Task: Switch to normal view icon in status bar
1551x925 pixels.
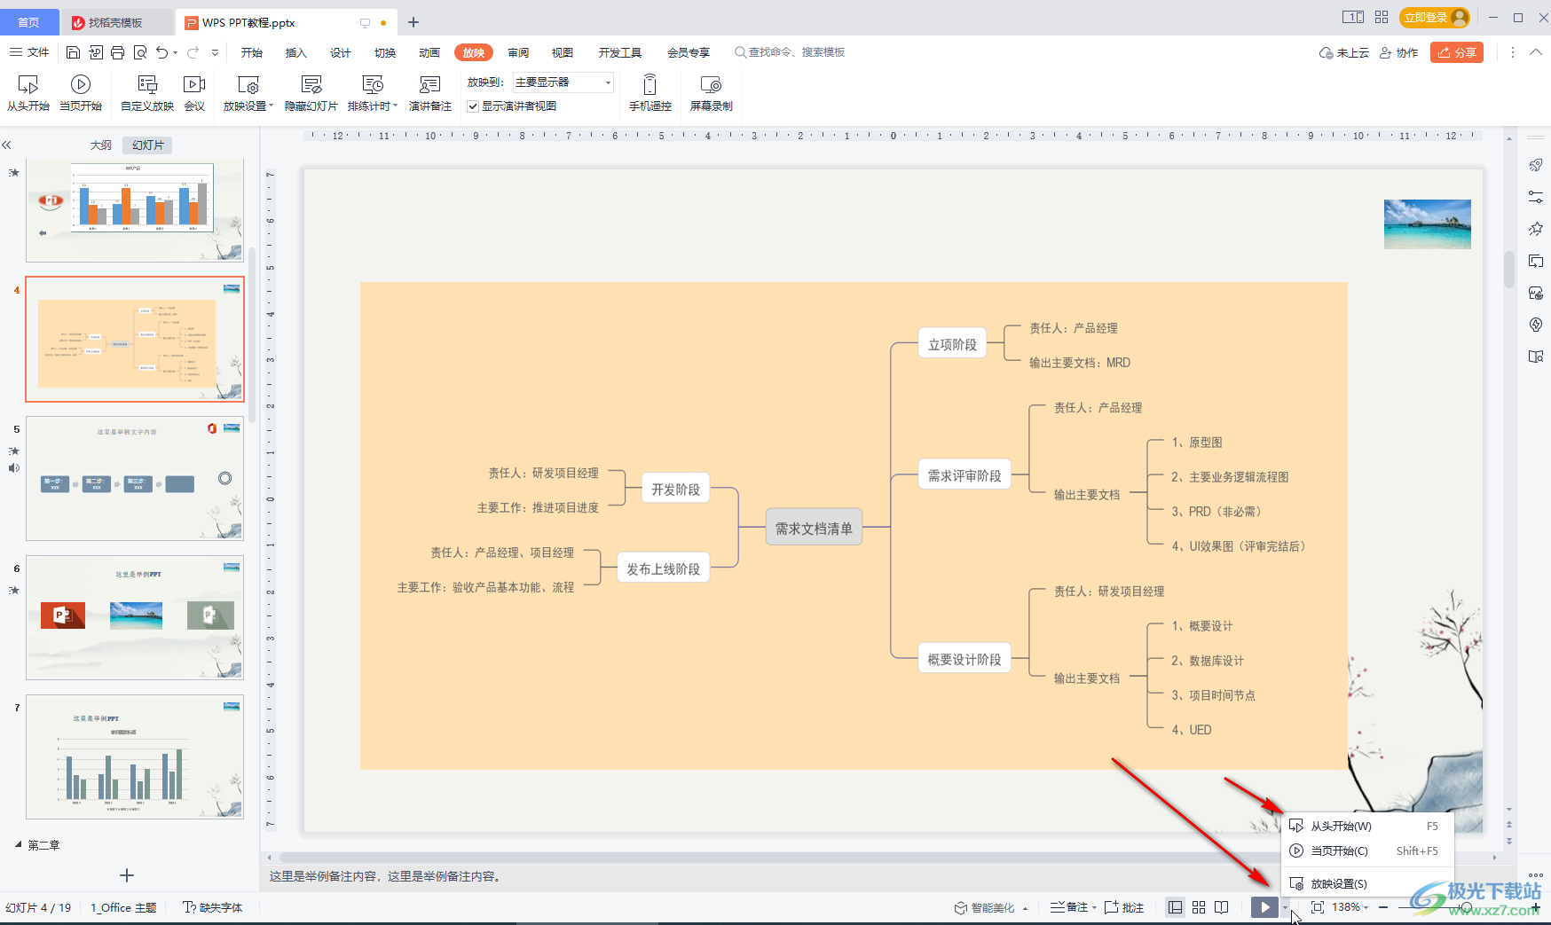Action: [x=1176, y=907]
